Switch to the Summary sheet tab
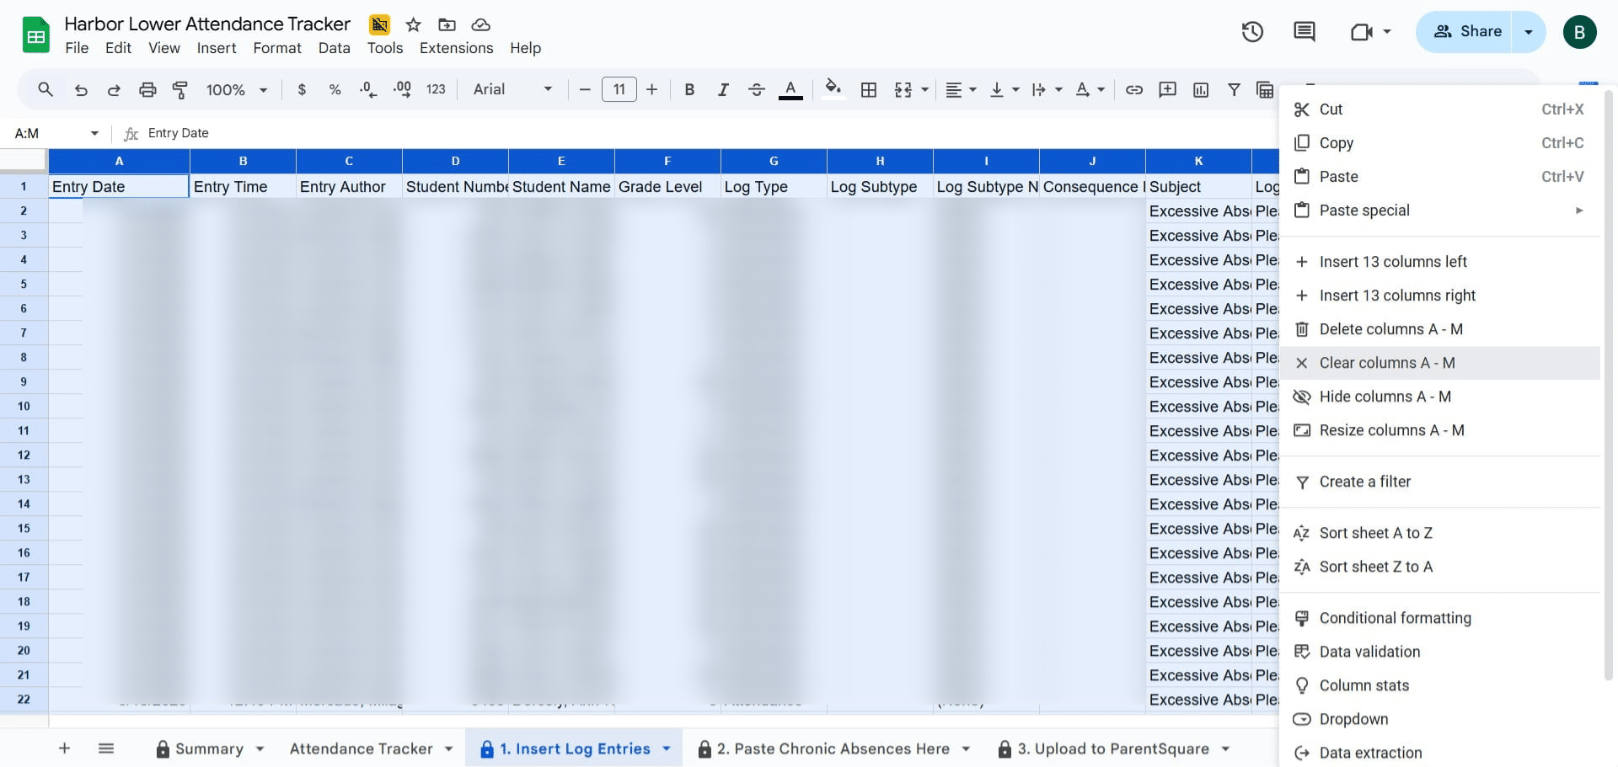Viewport: 1618px width, 767px height. pos(211,748)
